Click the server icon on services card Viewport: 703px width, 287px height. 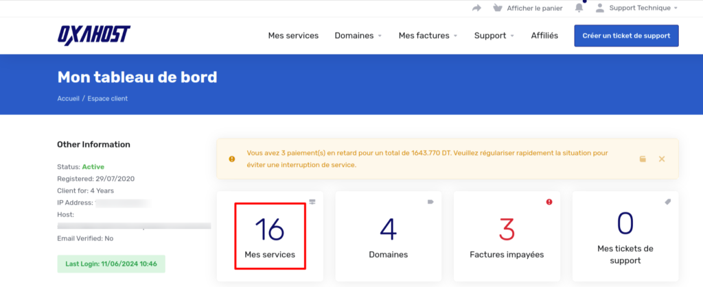point(312,202)
